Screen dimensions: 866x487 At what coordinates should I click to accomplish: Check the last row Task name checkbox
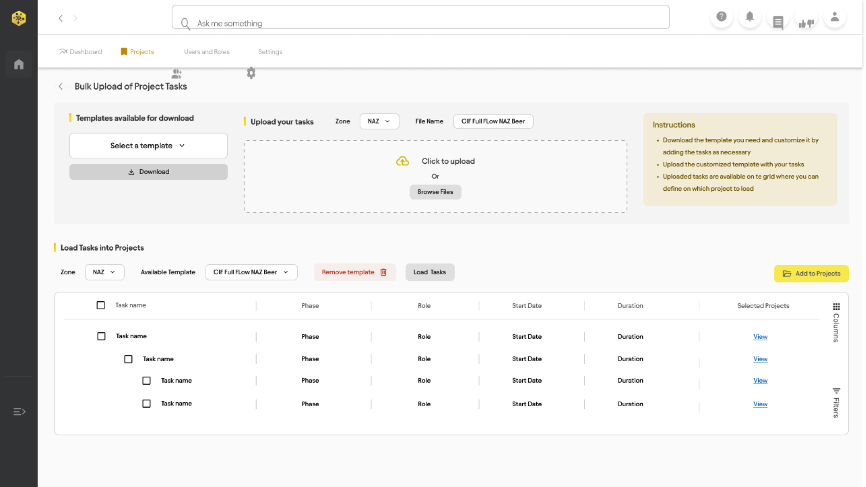tap(147, 404)
